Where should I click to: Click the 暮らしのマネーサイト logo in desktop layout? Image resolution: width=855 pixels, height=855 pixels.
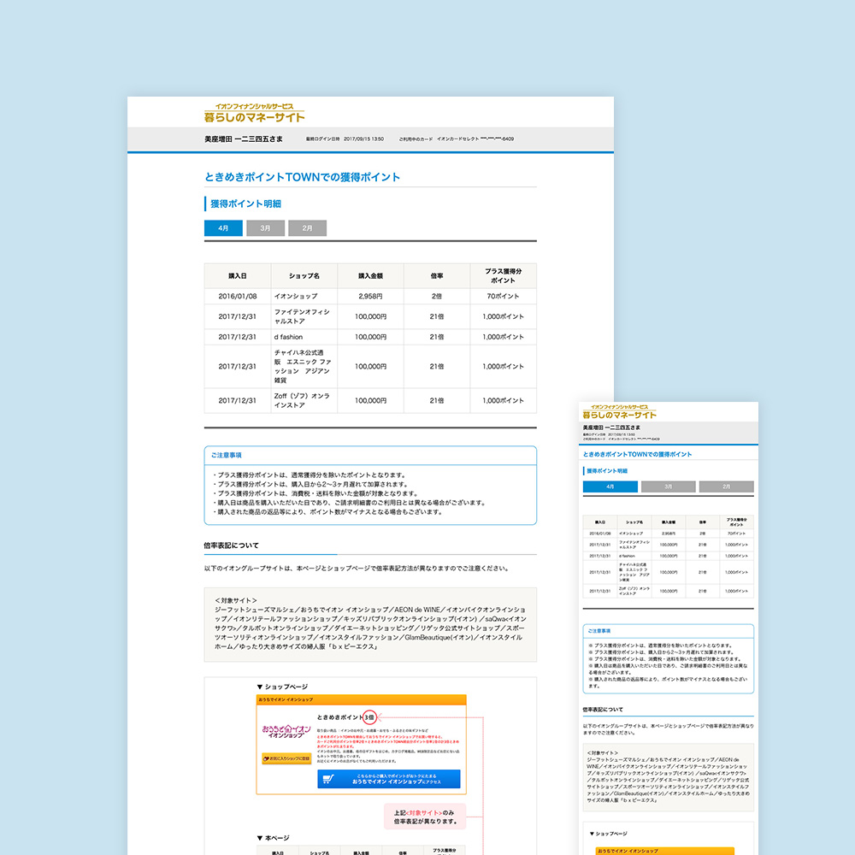pyautogui.click(x=254, y=112)
